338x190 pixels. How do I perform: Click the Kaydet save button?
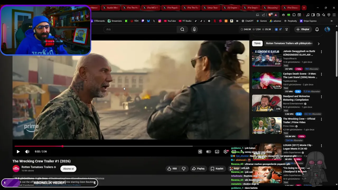coord(217,169)
